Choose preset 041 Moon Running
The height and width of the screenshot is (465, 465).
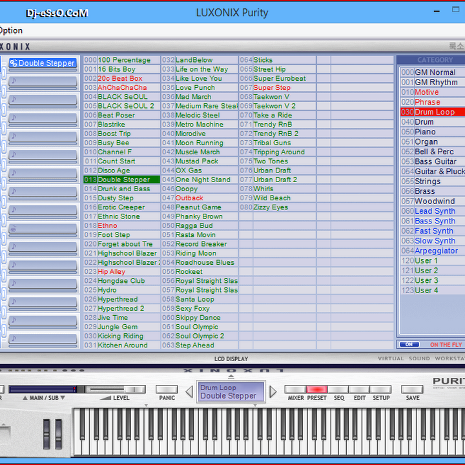click(x=200, y=143)
